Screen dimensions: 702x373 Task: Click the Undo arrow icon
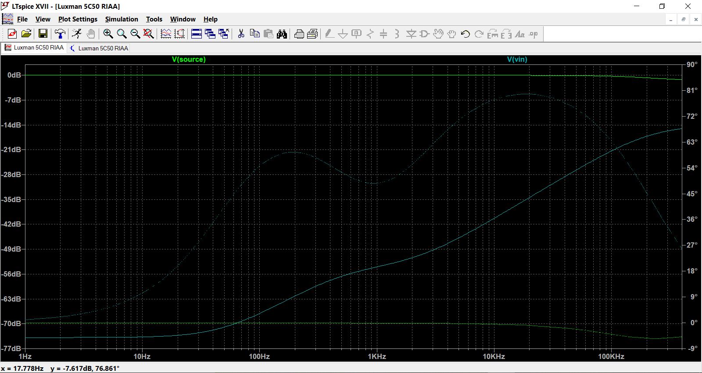click(465, 34)
